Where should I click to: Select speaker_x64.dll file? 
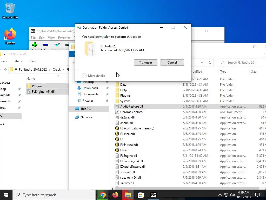tap(130, 178)
